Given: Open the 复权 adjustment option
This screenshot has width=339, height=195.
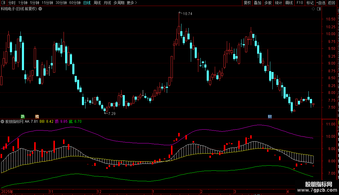Looking at the screenshot, I should (x=247, y=3).
